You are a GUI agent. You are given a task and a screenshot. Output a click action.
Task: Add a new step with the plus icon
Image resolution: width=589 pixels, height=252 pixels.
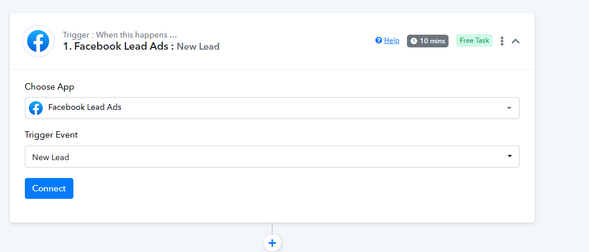point(272,243)
